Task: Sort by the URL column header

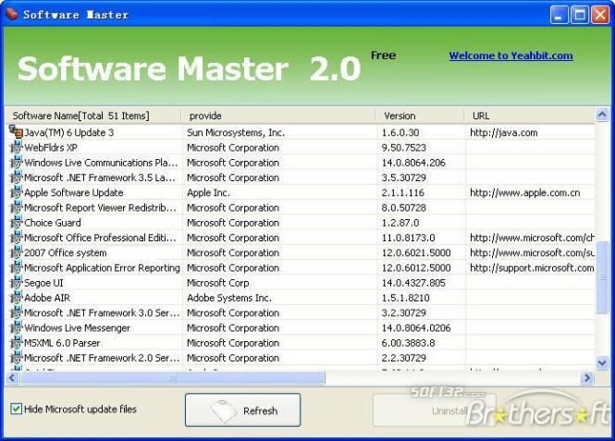Action: click(x=530, y=116)
